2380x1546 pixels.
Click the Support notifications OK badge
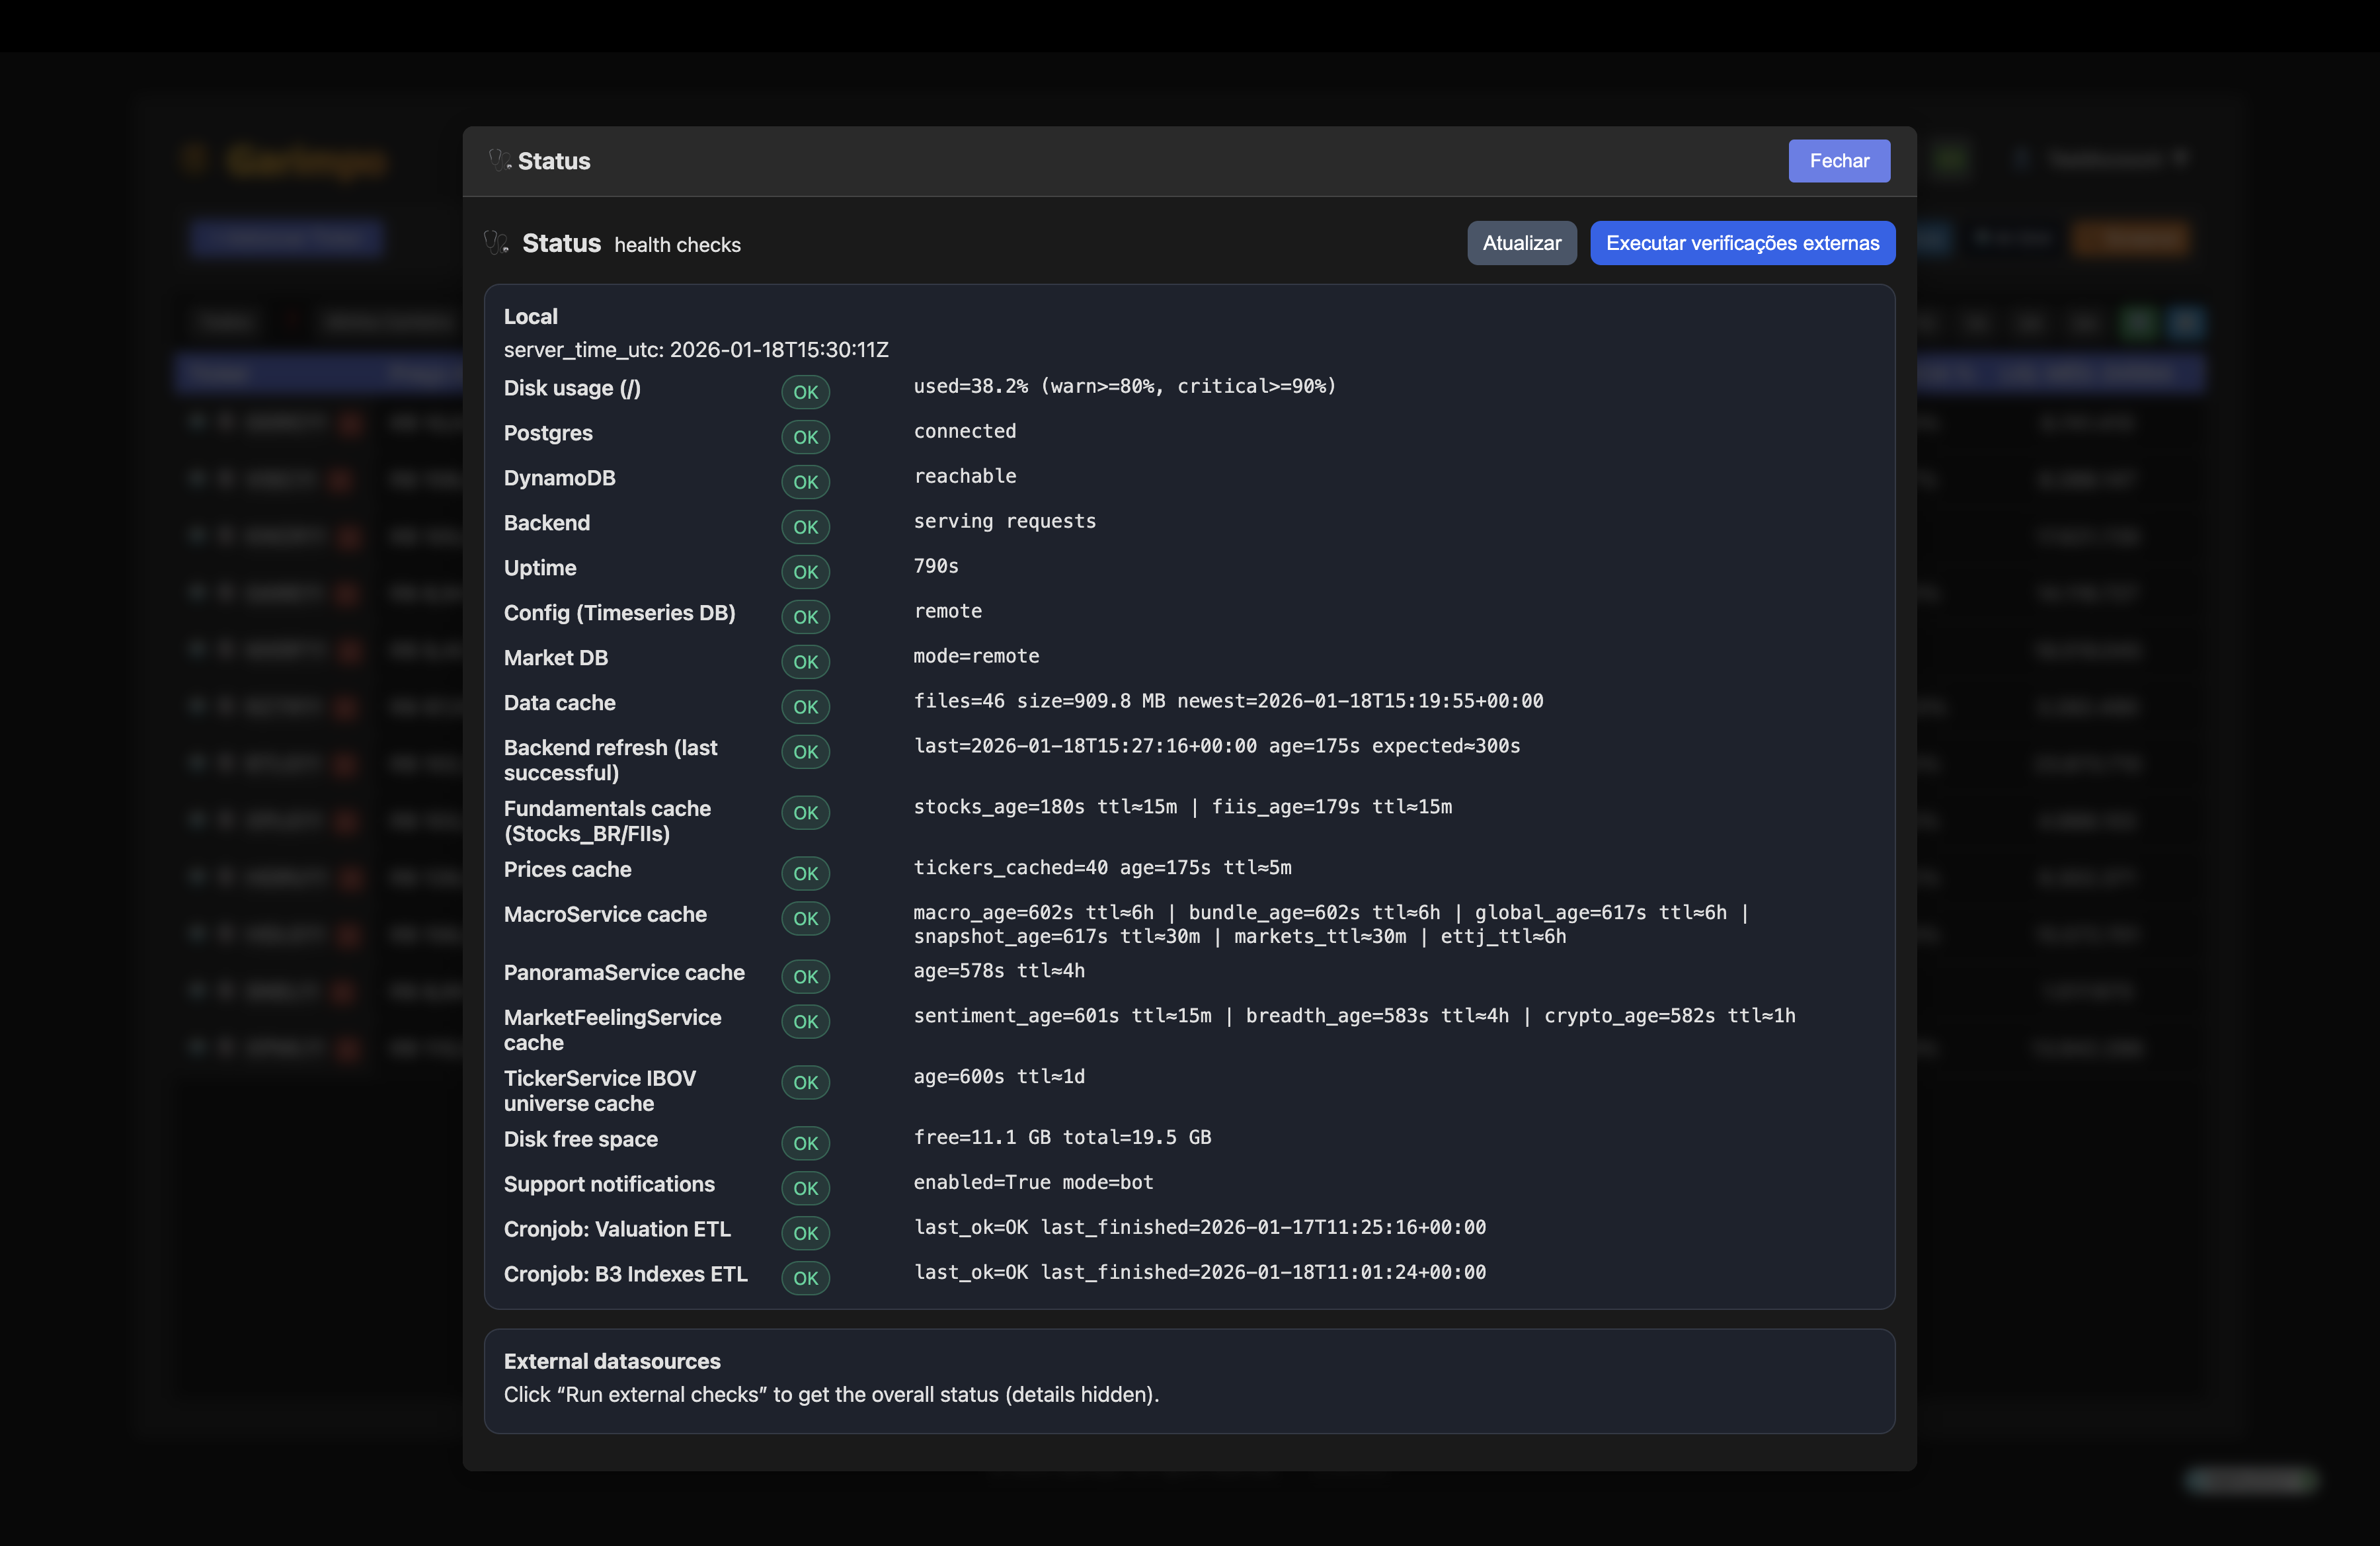point(805,1188)
